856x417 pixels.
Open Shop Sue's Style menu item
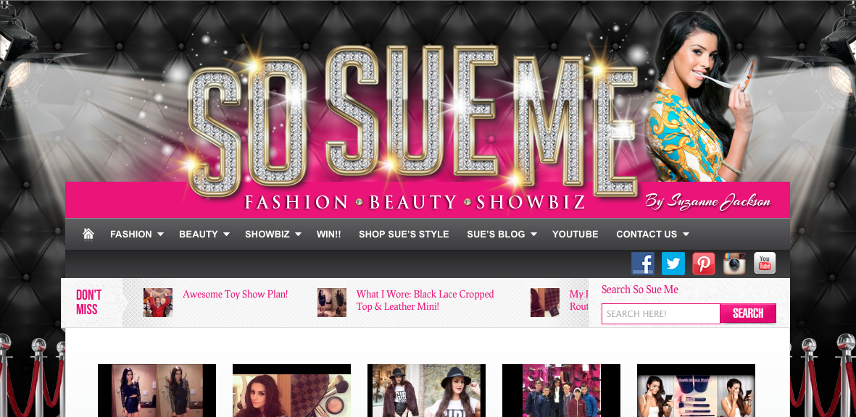click(x=404, y=234)
